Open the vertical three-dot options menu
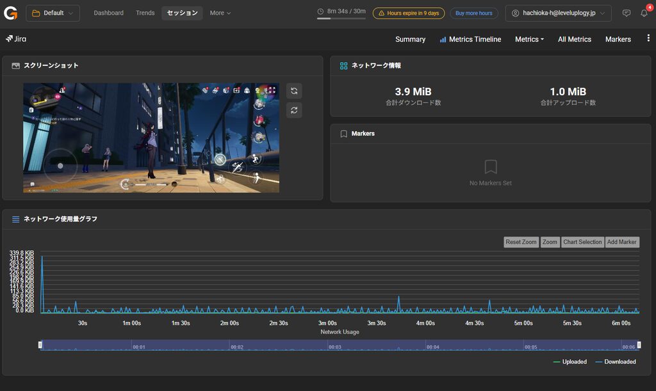This screenshot has width=656, height=391. [648, 38]
